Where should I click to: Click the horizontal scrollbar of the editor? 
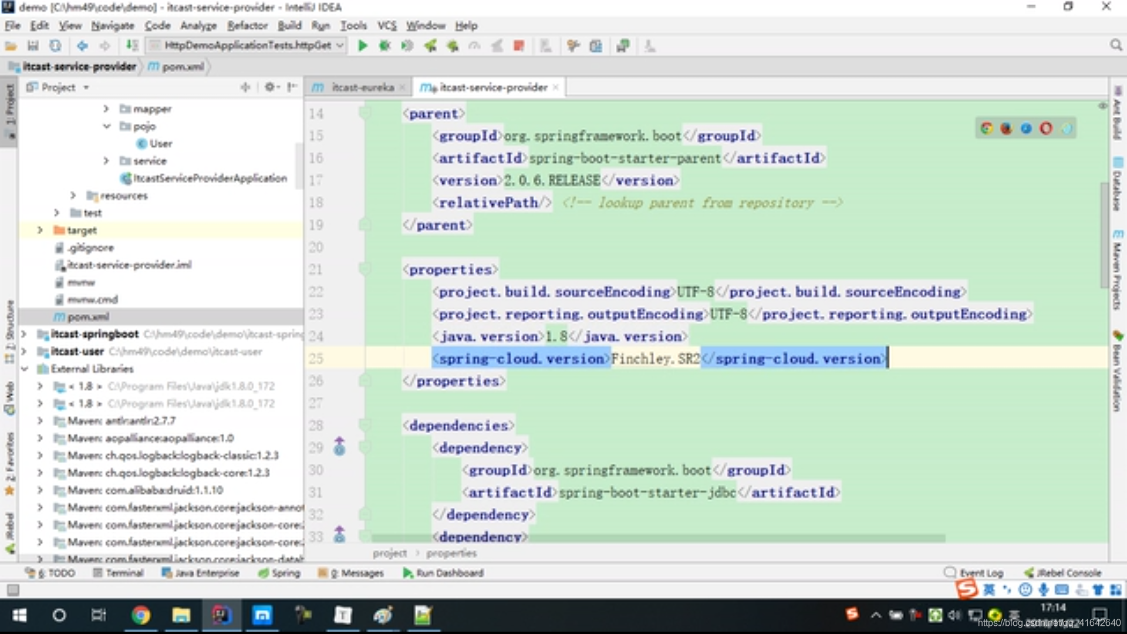coord(657,538)
